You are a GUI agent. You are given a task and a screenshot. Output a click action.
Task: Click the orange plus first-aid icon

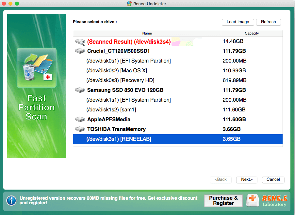tap(253, 200)
